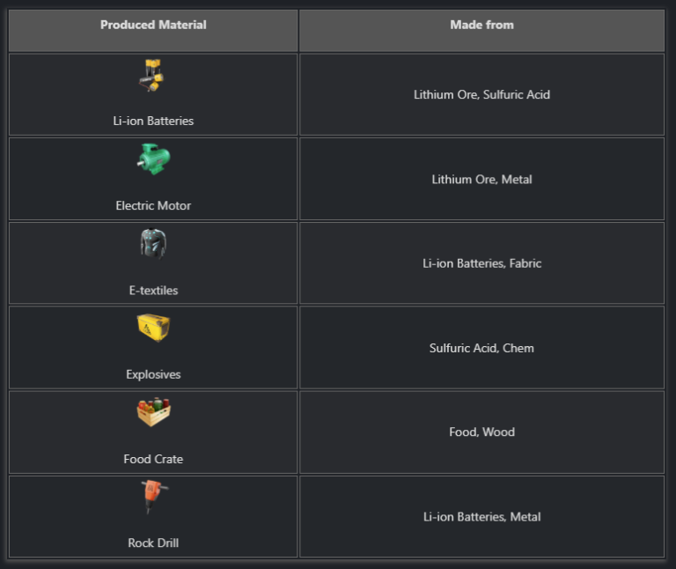Click the orange Rock Drill icon
The height and width of the screenshot is (569, 676).
tap(153, 496)
